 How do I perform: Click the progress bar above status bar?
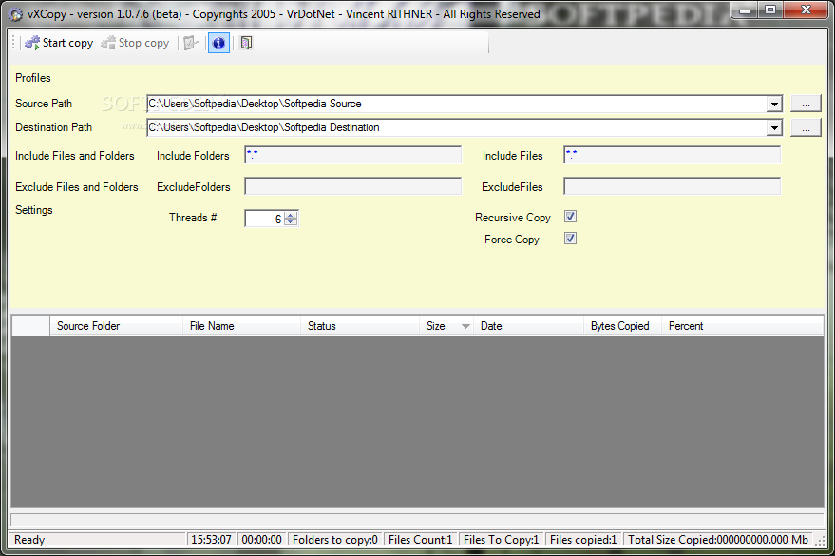(417, 520)
